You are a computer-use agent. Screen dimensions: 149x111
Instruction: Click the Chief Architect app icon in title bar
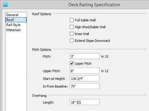[x=5, y=5]
